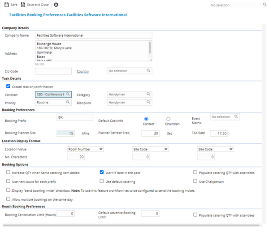
Task: Open the middle Site Code dropdown
Action: (150, 149)
